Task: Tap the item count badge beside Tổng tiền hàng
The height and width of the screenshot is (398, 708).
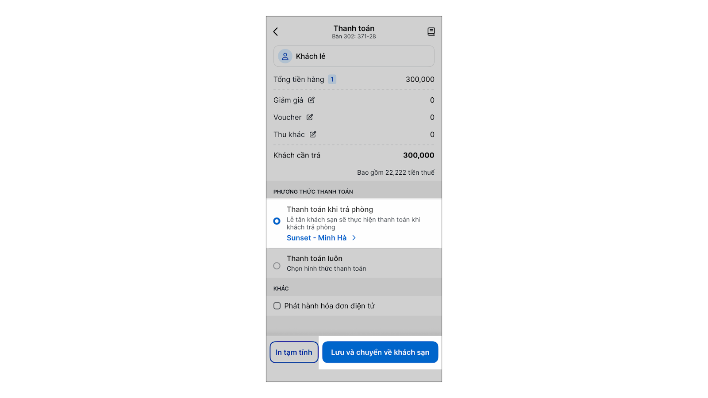Action: (x=332, y=80)
